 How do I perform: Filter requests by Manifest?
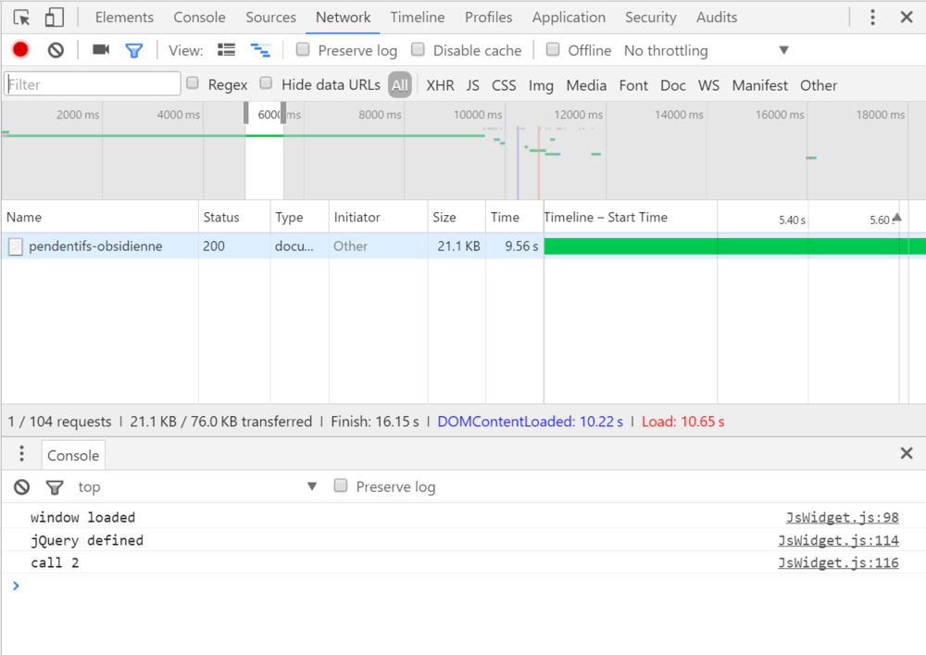pyautogui.click(x=759, y=85)
